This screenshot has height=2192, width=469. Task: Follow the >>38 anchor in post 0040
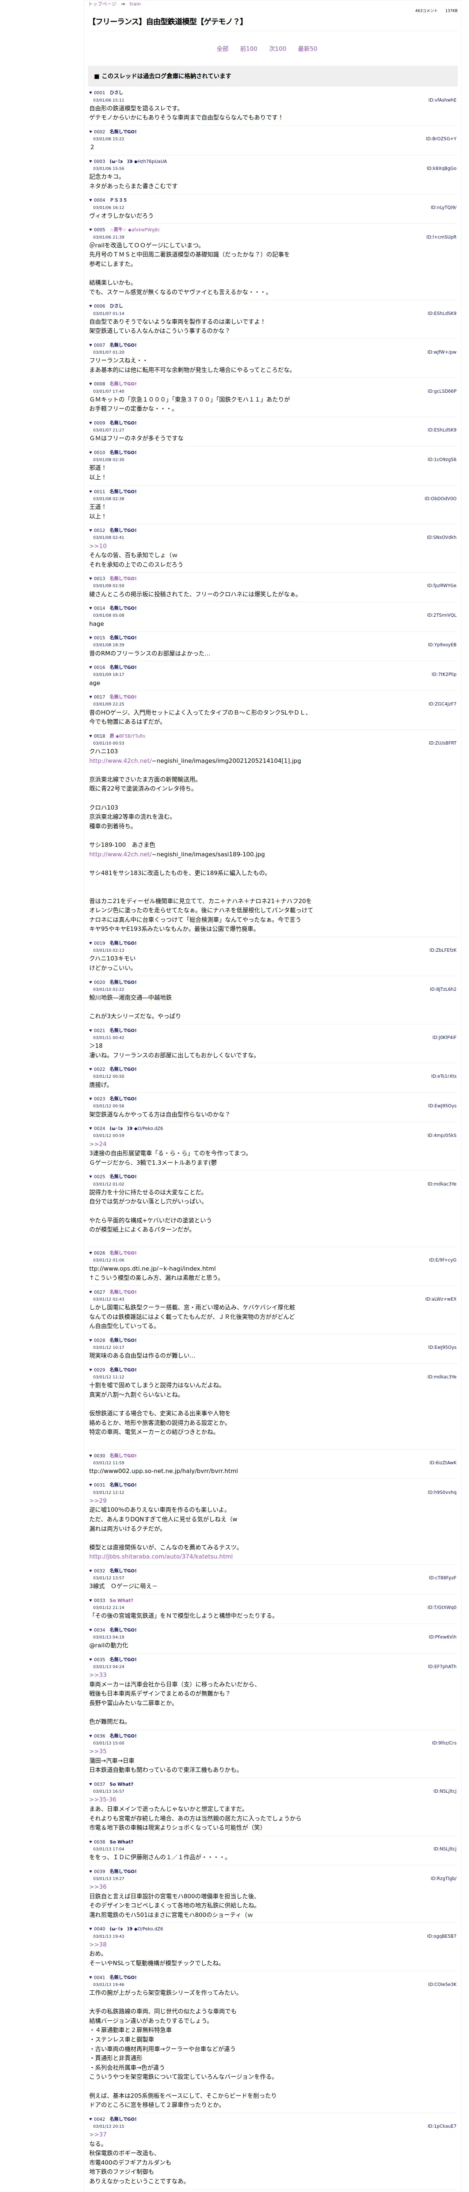(98, 1944)
